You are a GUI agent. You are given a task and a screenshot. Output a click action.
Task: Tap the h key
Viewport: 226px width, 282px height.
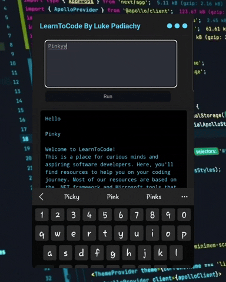pos(129,253)
